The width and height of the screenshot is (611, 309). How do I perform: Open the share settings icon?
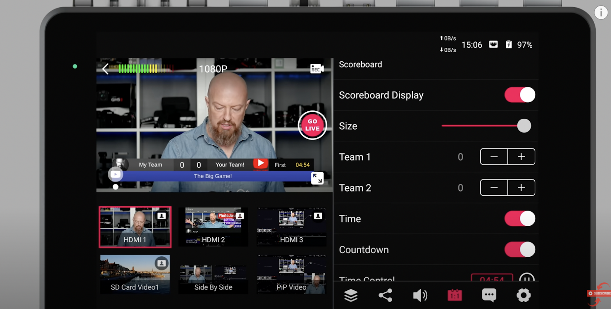[385, 295]
